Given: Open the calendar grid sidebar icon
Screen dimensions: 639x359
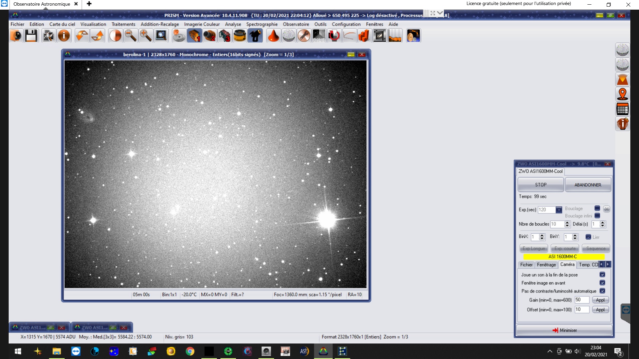Looking at the screenshot, I should click(622, 109).
